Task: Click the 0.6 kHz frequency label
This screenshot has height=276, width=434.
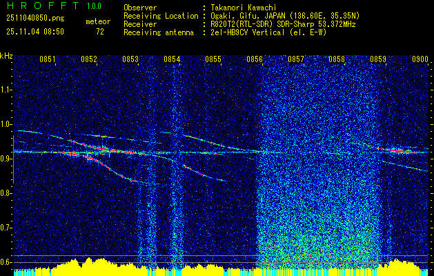Action: [x=6, y=262]
